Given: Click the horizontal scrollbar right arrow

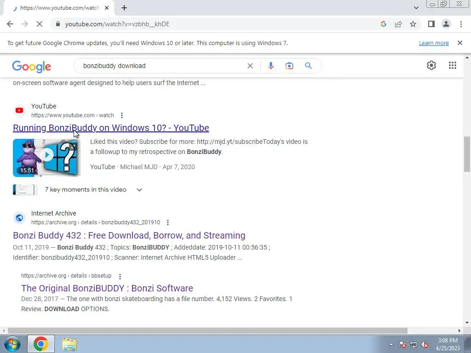Looking at the screenshot, I should tap(460, 331).
